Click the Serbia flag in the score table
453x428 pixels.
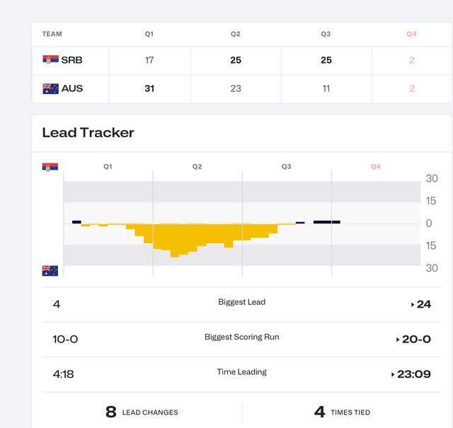click(x=50, y=60)
